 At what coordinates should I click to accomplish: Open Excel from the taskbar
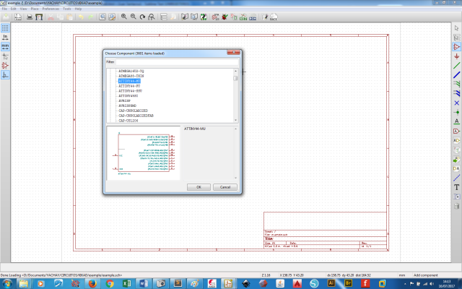click(x=127, y=284)
